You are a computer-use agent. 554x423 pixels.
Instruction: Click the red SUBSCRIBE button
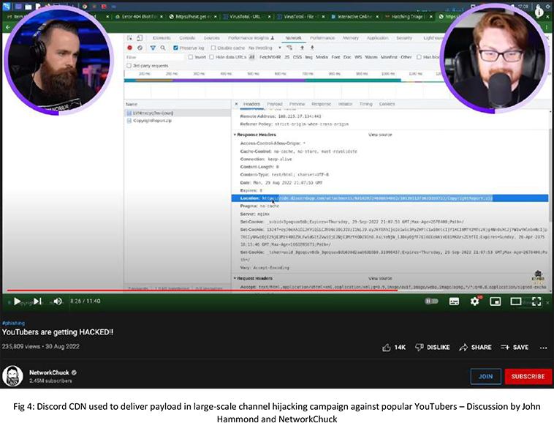pos(528,376)
